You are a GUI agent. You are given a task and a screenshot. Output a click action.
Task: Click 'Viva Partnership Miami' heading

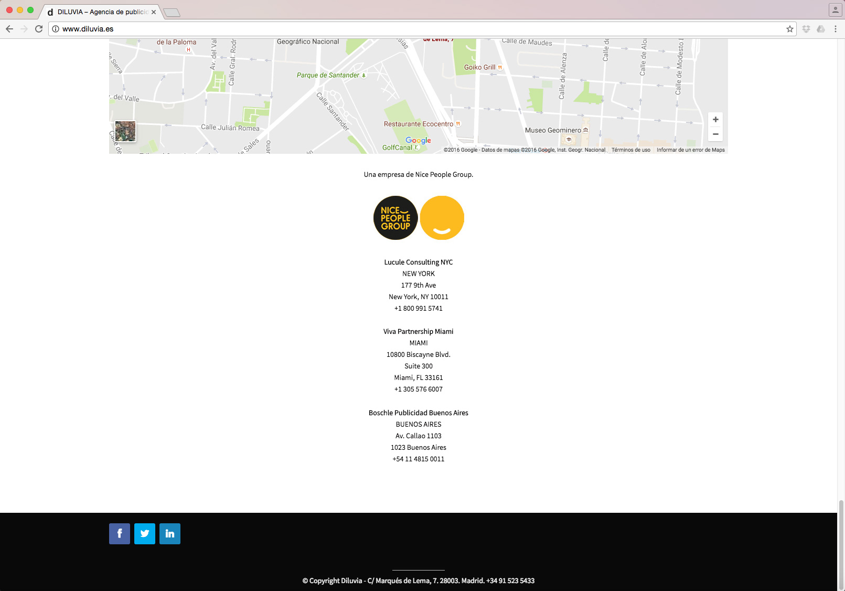point(419,331)
